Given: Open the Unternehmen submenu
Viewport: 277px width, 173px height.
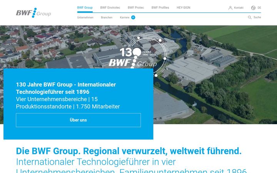Looking at the screenshot, I should pos(85,17).
